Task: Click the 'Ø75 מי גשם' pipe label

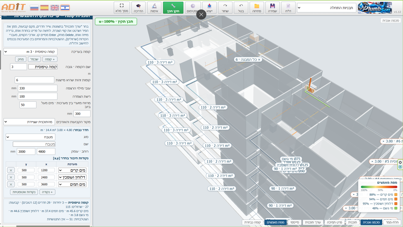Action: coord(291,159)
